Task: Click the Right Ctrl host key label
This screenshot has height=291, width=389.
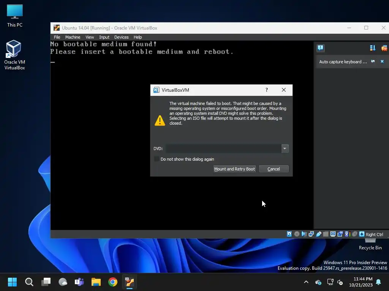Action: pos(374,235)
